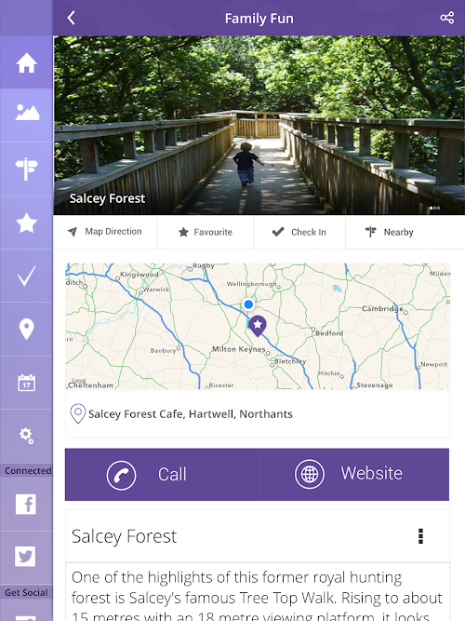This screenshot has height=621, width=465.
Task: Go back using the header arrow
Action: [72, 18]
